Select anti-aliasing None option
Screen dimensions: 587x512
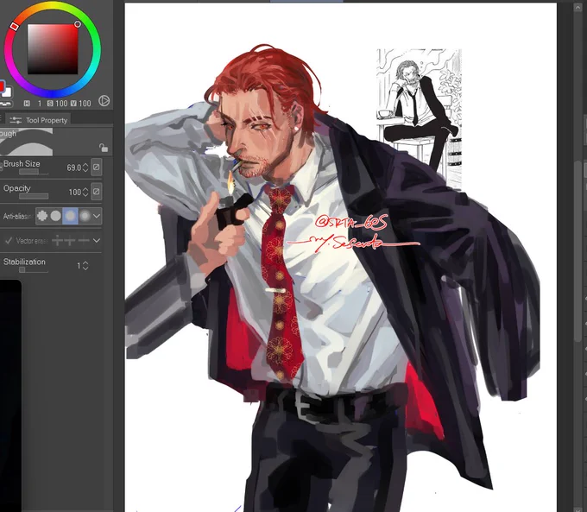point(42,216)
